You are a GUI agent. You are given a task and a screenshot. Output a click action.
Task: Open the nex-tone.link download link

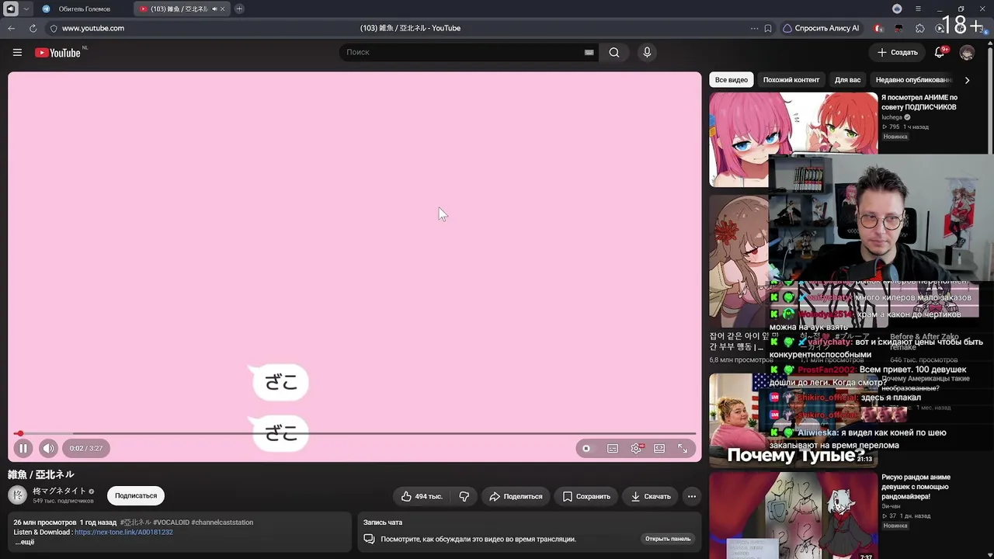click(x=123, y=533)
